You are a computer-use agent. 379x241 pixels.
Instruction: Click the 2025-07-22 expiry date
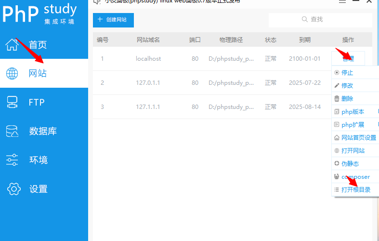[305, 83]
